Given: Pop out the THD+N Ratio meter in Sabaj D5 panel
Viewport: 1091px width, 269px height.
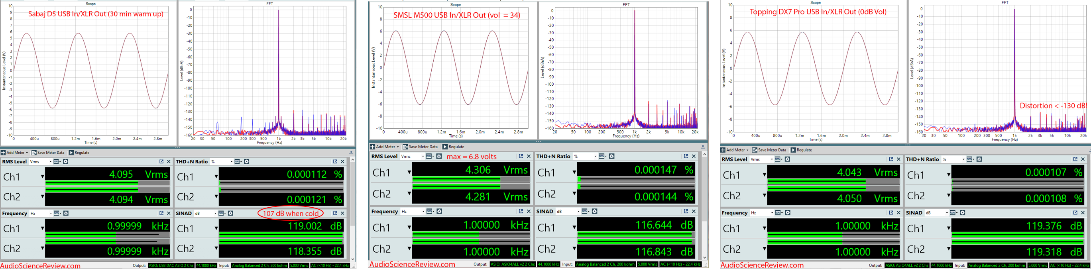Looking at the screenshot, I should [x=335, y=161].
